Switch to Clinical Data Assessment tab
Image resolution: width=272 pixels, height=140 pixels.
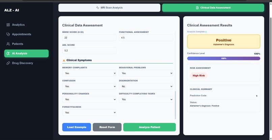pyautogui.click(x=213, y=8)
